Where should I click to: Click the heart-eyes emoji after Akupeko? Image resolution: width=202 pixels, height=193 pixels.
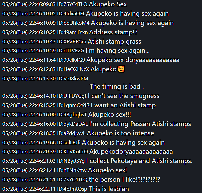click(x=121, y=69)
